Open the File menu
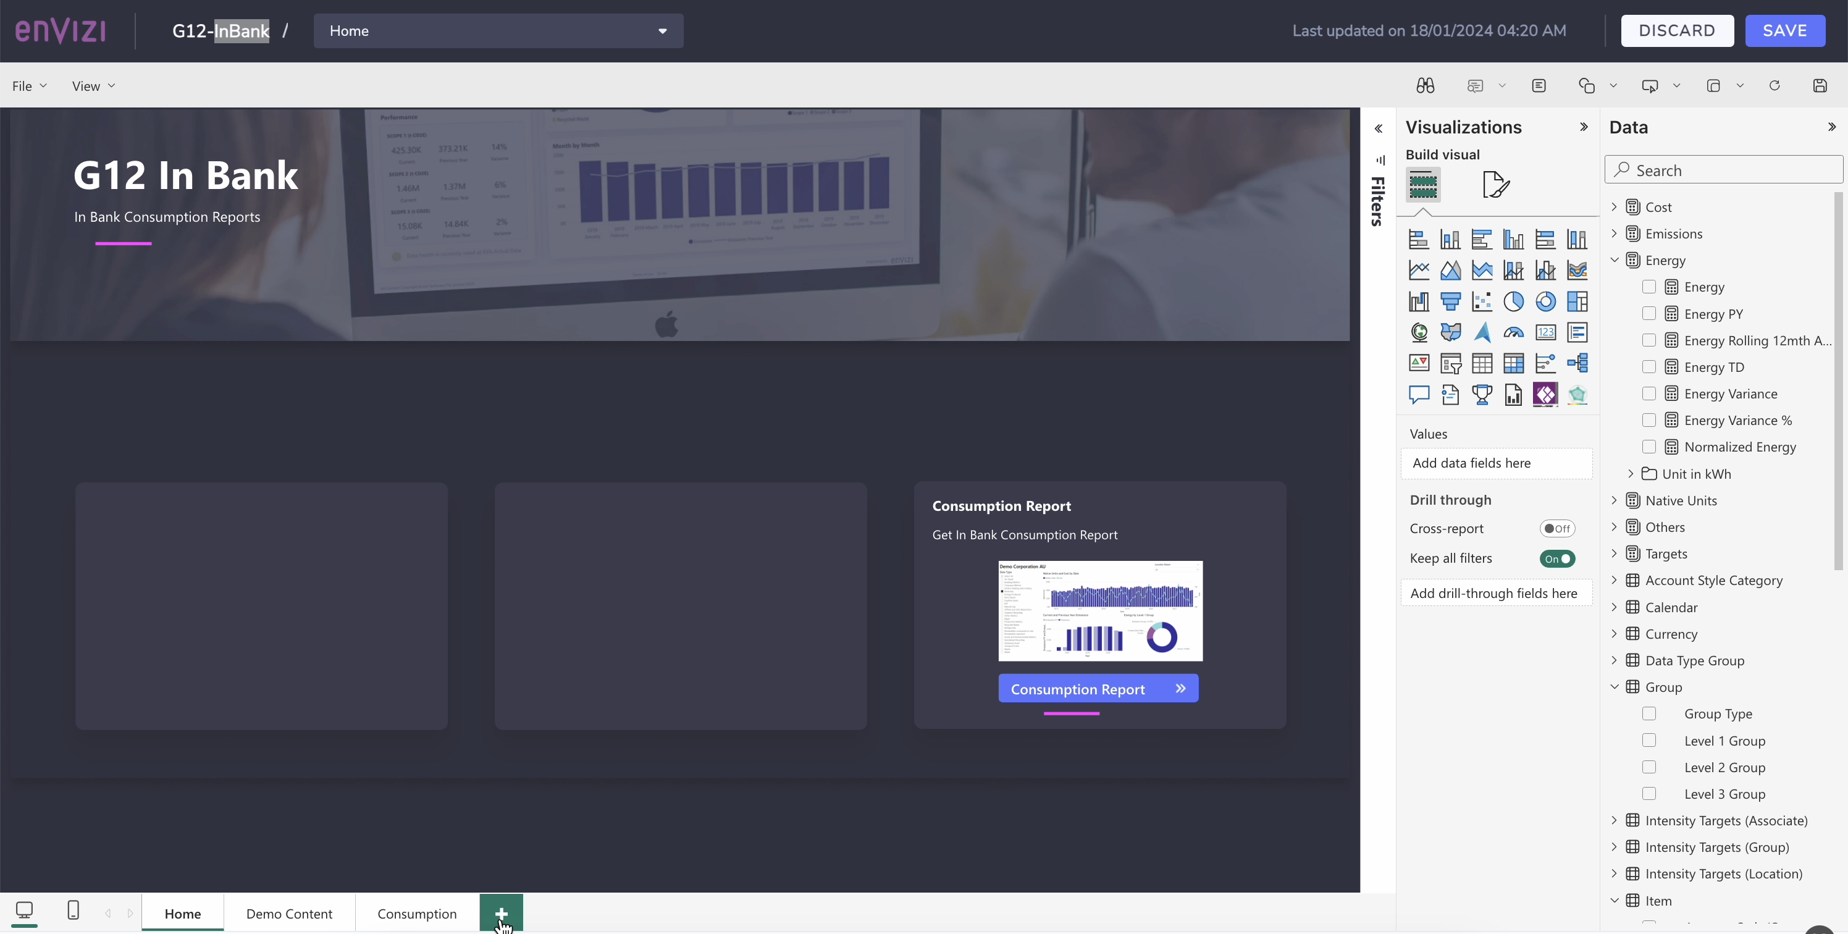The height and width of the screenshot is (934, 1848). (30, 86)
